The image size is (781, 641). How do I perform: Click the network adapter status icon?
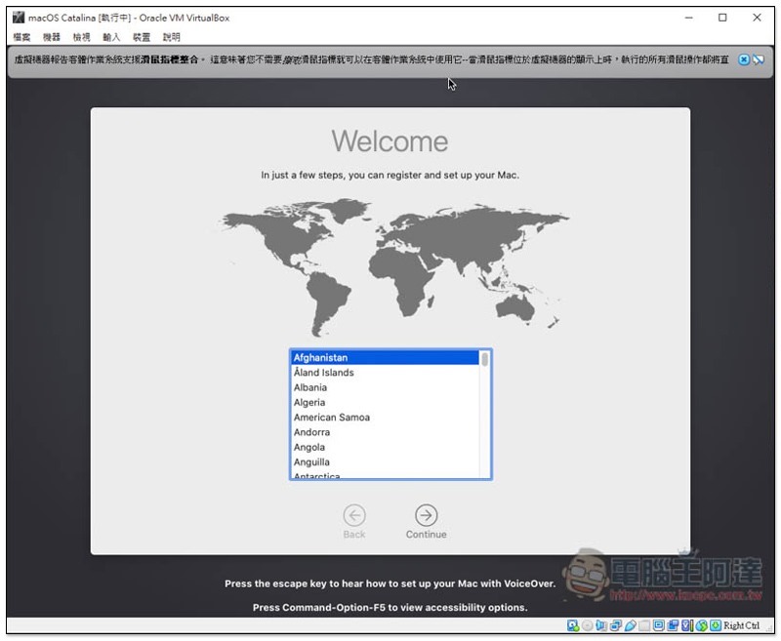point(616,625)
